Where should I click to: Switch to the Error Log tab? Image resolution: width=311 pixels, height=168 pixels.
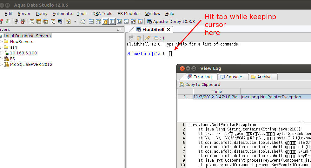(x=200, y=77)
